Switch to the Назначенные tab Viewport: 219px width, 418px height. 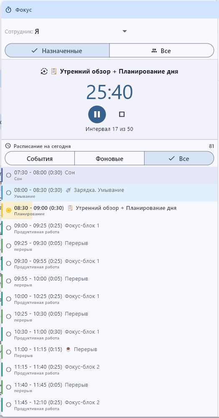tap(57, 51)
